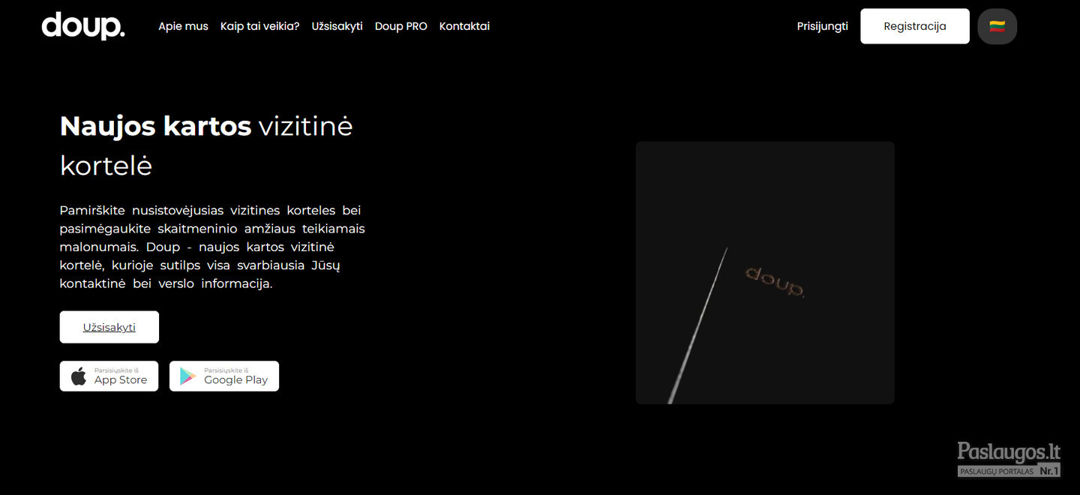
Task: Open the Apie mus page
Action: tap(183, 26)
